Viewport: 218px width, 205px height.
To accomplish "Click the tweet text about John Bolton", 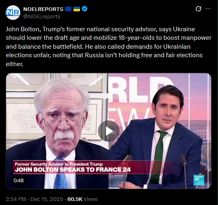I will coord(108,47).
